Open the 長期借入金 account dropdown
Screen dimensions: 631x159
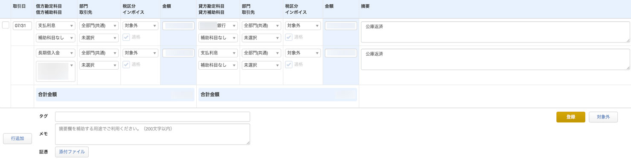click(x=55, y=53)
